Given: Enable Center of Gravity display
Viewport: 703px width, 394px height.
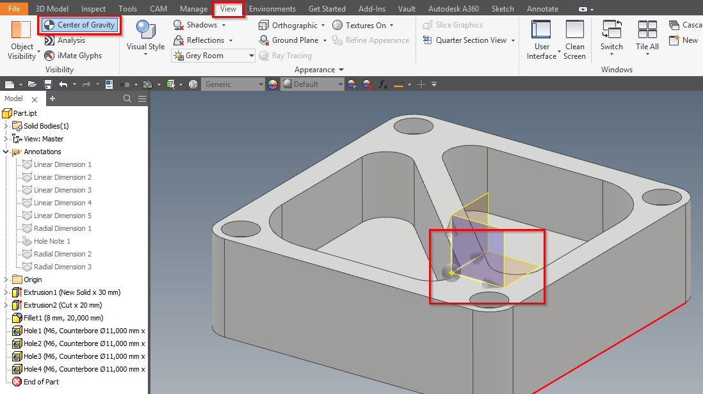Looking at the screenshot, I should [79, 24].
